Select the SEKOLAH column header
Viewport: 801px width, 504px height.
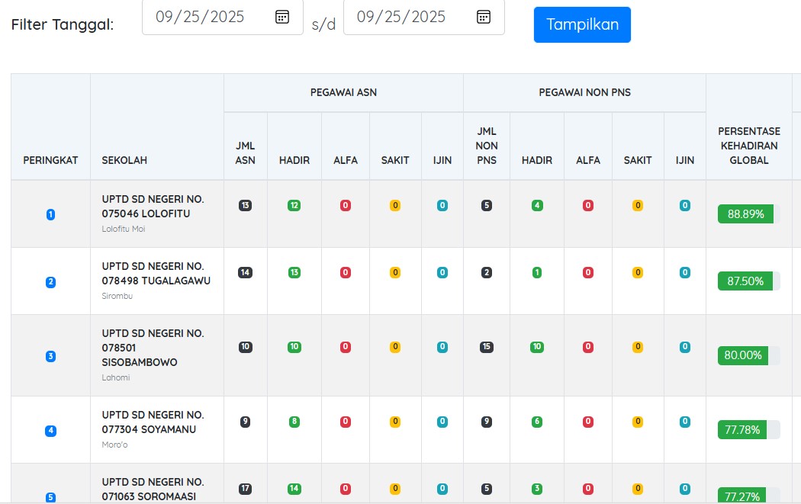(x=124, y=160)
